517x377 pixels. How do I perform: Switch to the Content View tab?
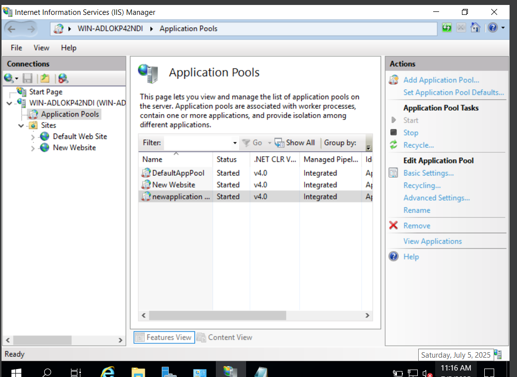pos(224,337)
